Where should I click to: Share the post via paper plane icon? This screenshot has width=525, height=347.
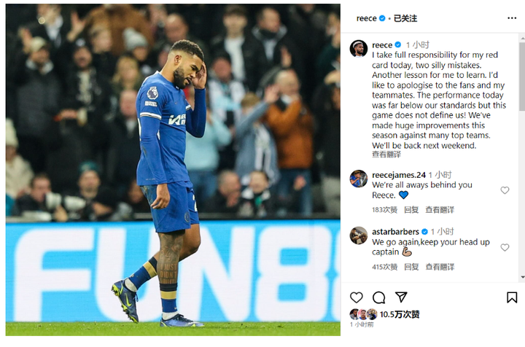401,297
